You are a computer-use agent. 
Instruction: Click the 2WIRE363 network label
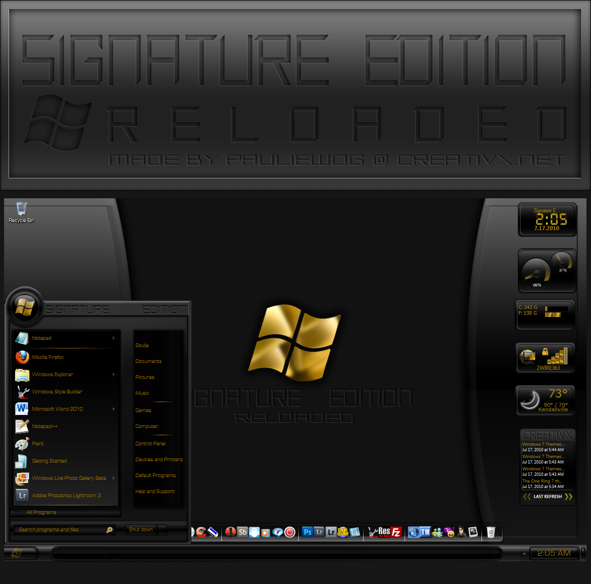pos(548,368)
